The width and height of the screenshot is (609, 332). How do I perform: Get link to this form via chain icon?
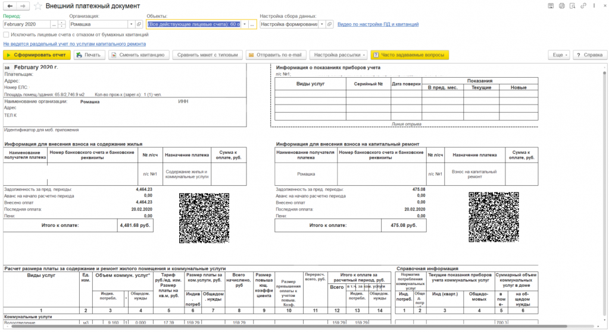click(583, 6)
